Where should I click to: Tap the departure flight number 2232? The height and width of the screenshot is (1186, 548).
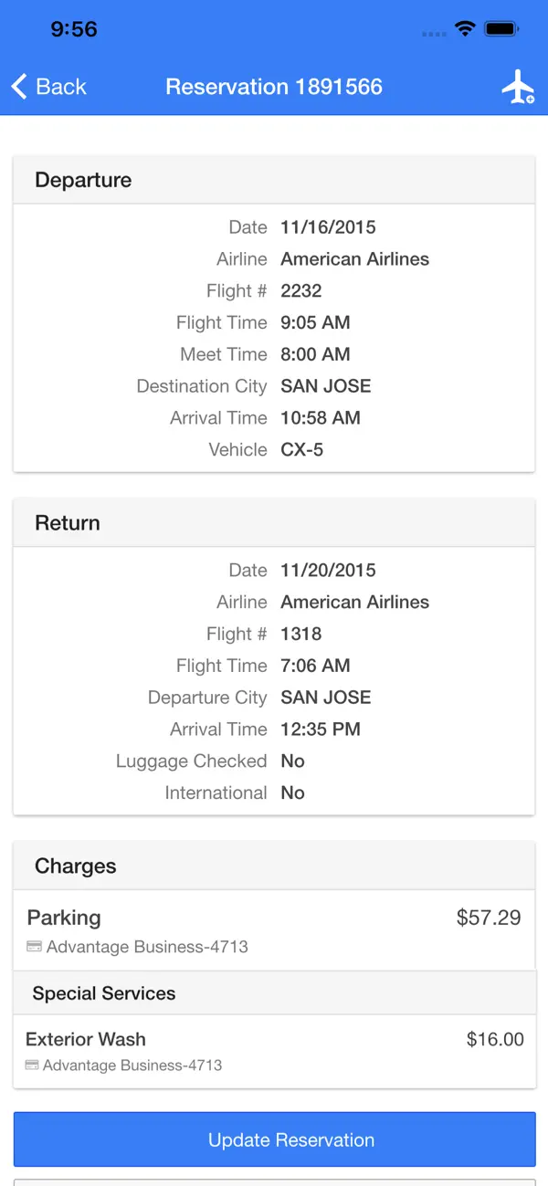(301, 291)
